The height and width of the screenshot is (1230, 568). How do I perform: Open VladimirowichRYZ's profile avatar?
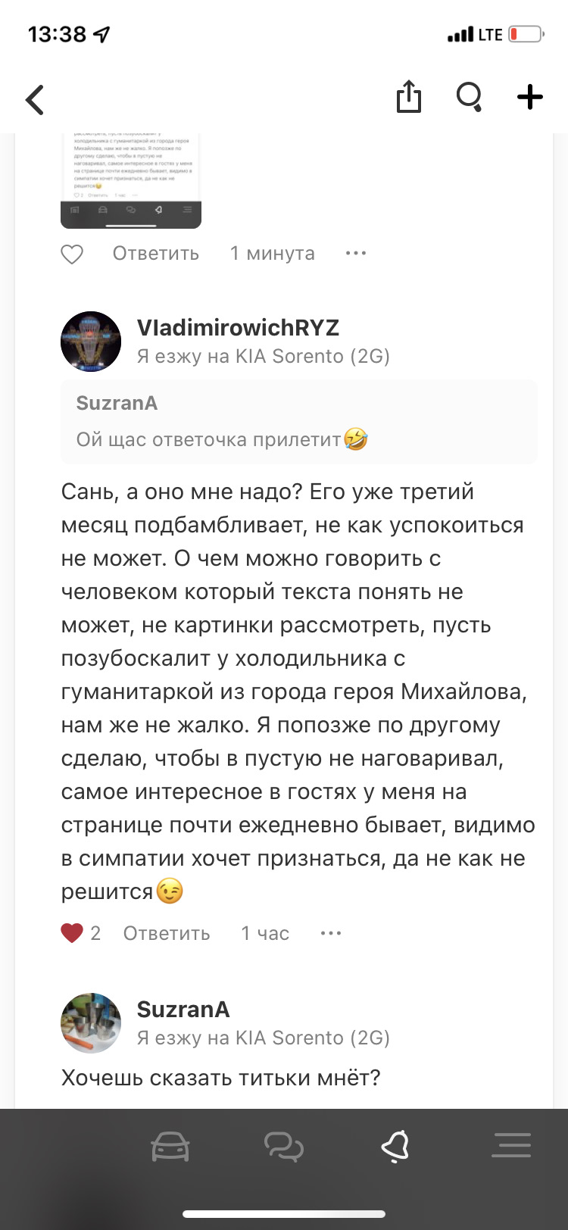click(91, 342)
